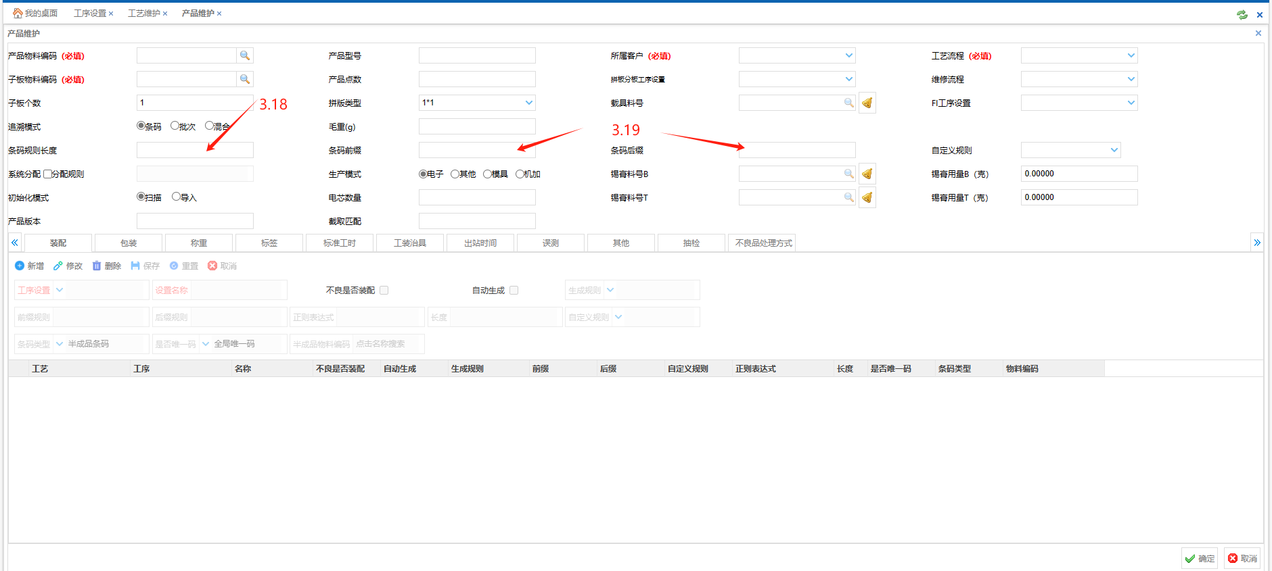Click the 取消 button at bottom right
This screenshot has width=1272, height=571.
click(x=1242, y=558)
